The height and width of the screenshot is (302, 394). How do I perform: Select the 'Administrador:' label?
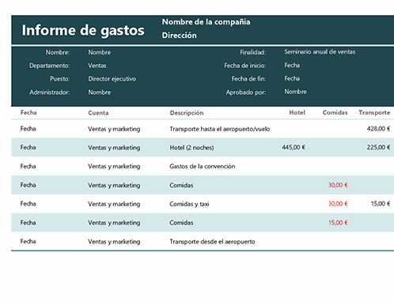pos(50,92)
